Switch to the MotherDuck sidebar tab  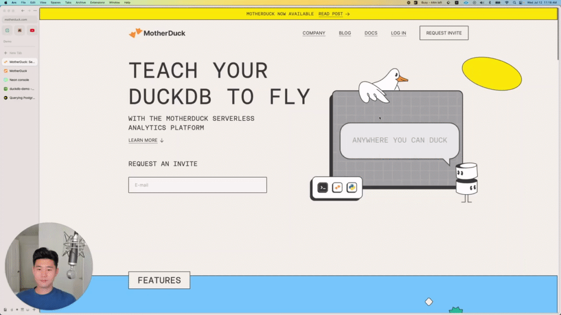[20, 71]
